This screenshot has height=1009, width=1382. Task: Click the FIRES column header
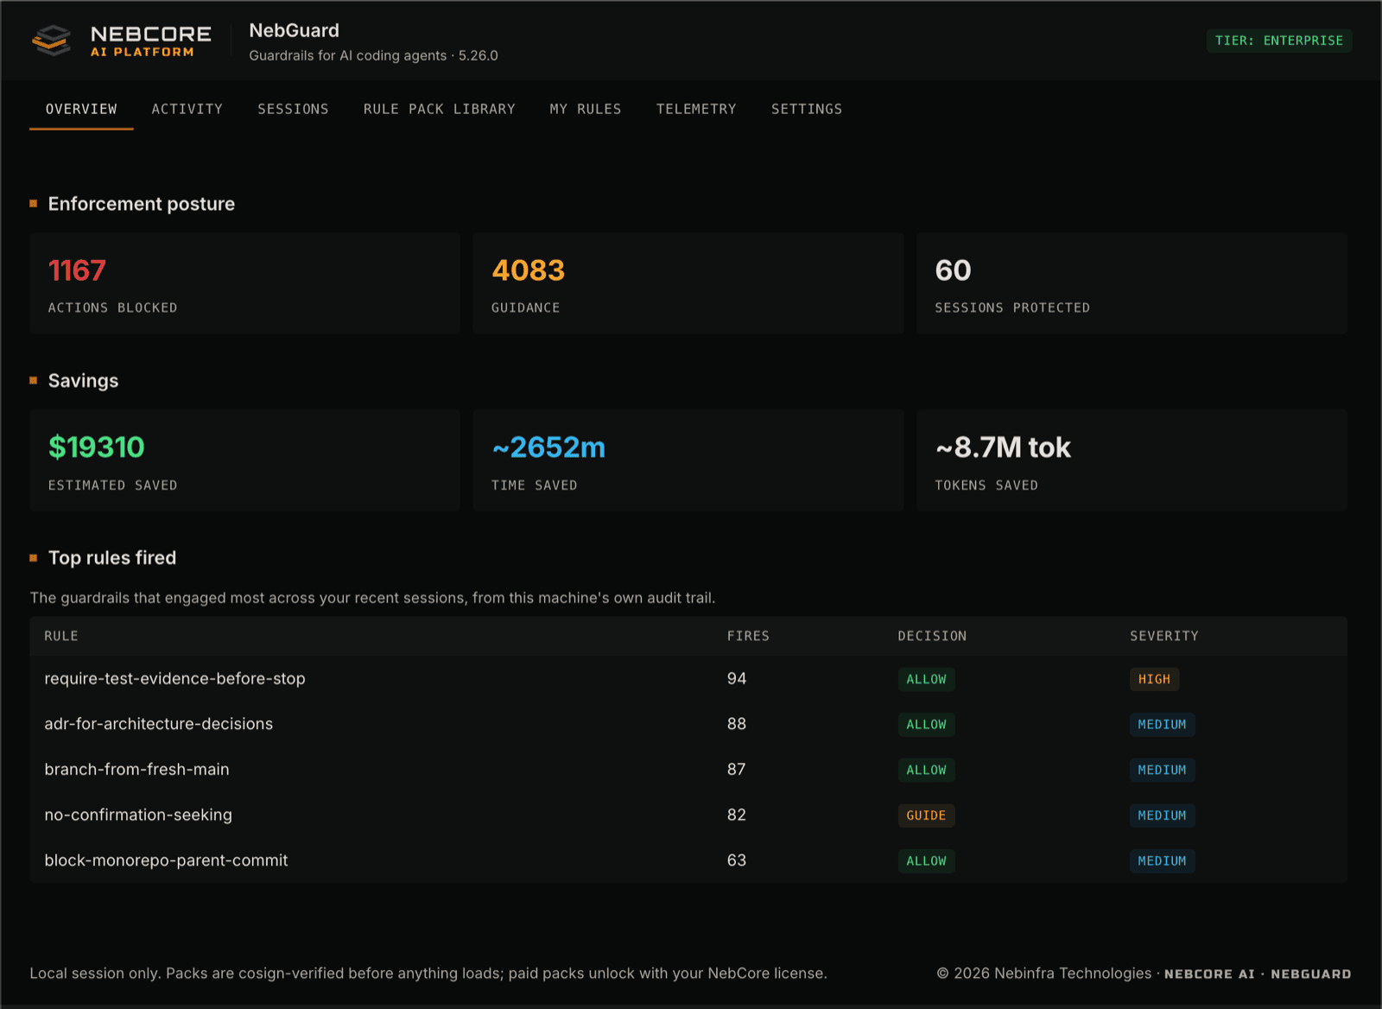[x=748, y=636]
